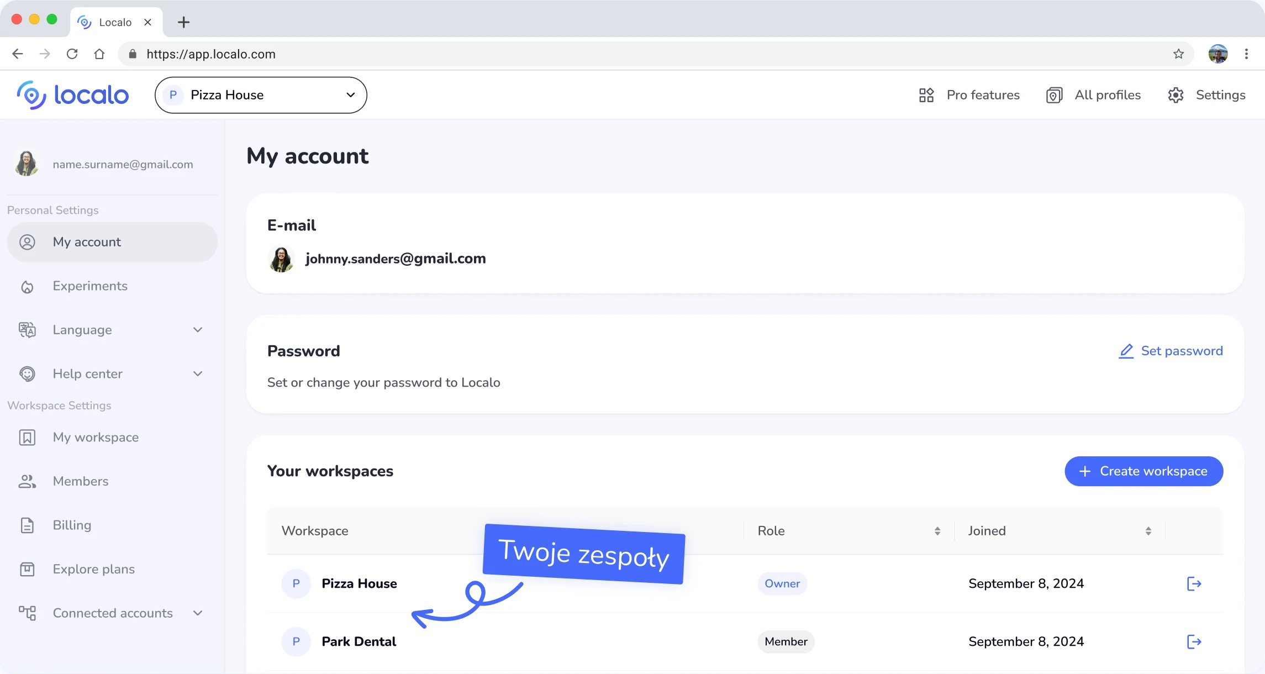
Task: Click the Settings gear icon
Action: pyautogui.click(x=1176, y=95)
